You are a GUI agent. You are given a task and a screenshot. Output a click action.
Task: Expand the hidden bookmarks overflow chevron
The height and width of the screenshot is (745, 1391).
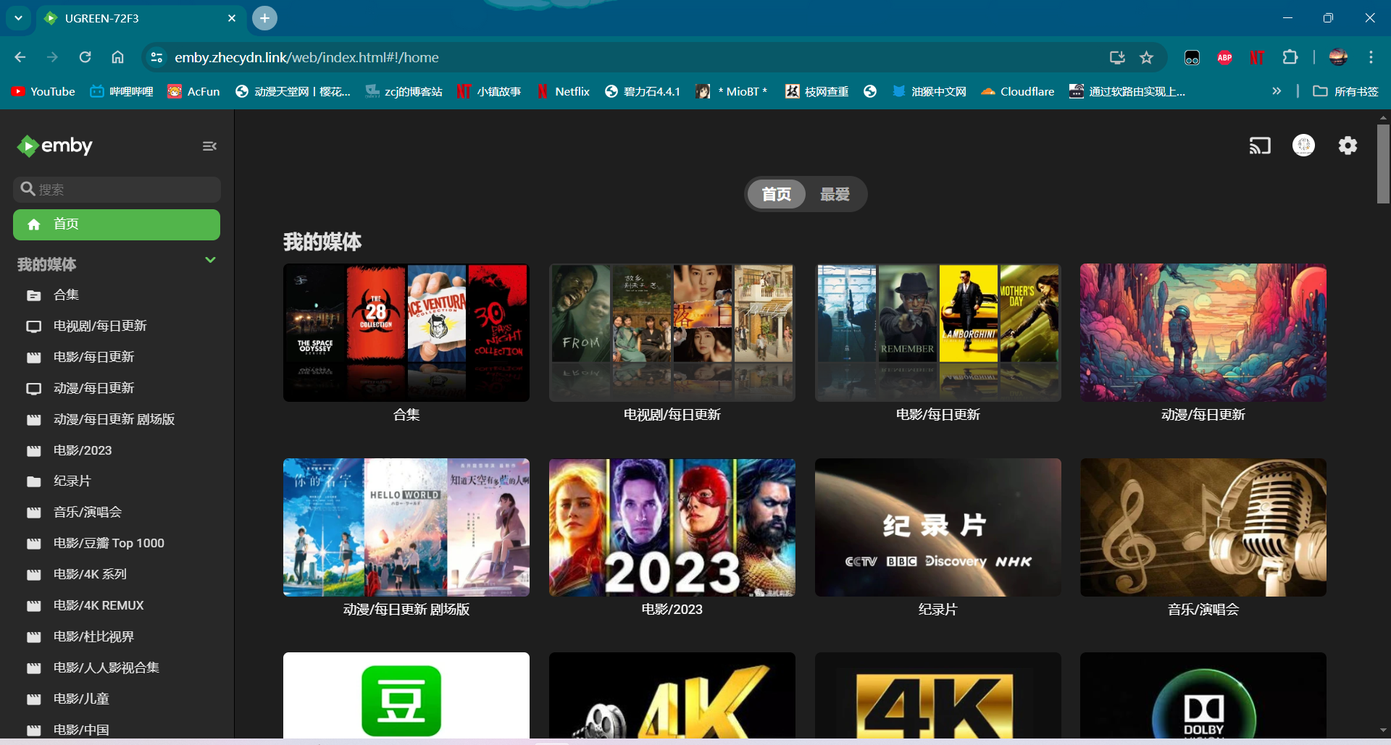1277,91
